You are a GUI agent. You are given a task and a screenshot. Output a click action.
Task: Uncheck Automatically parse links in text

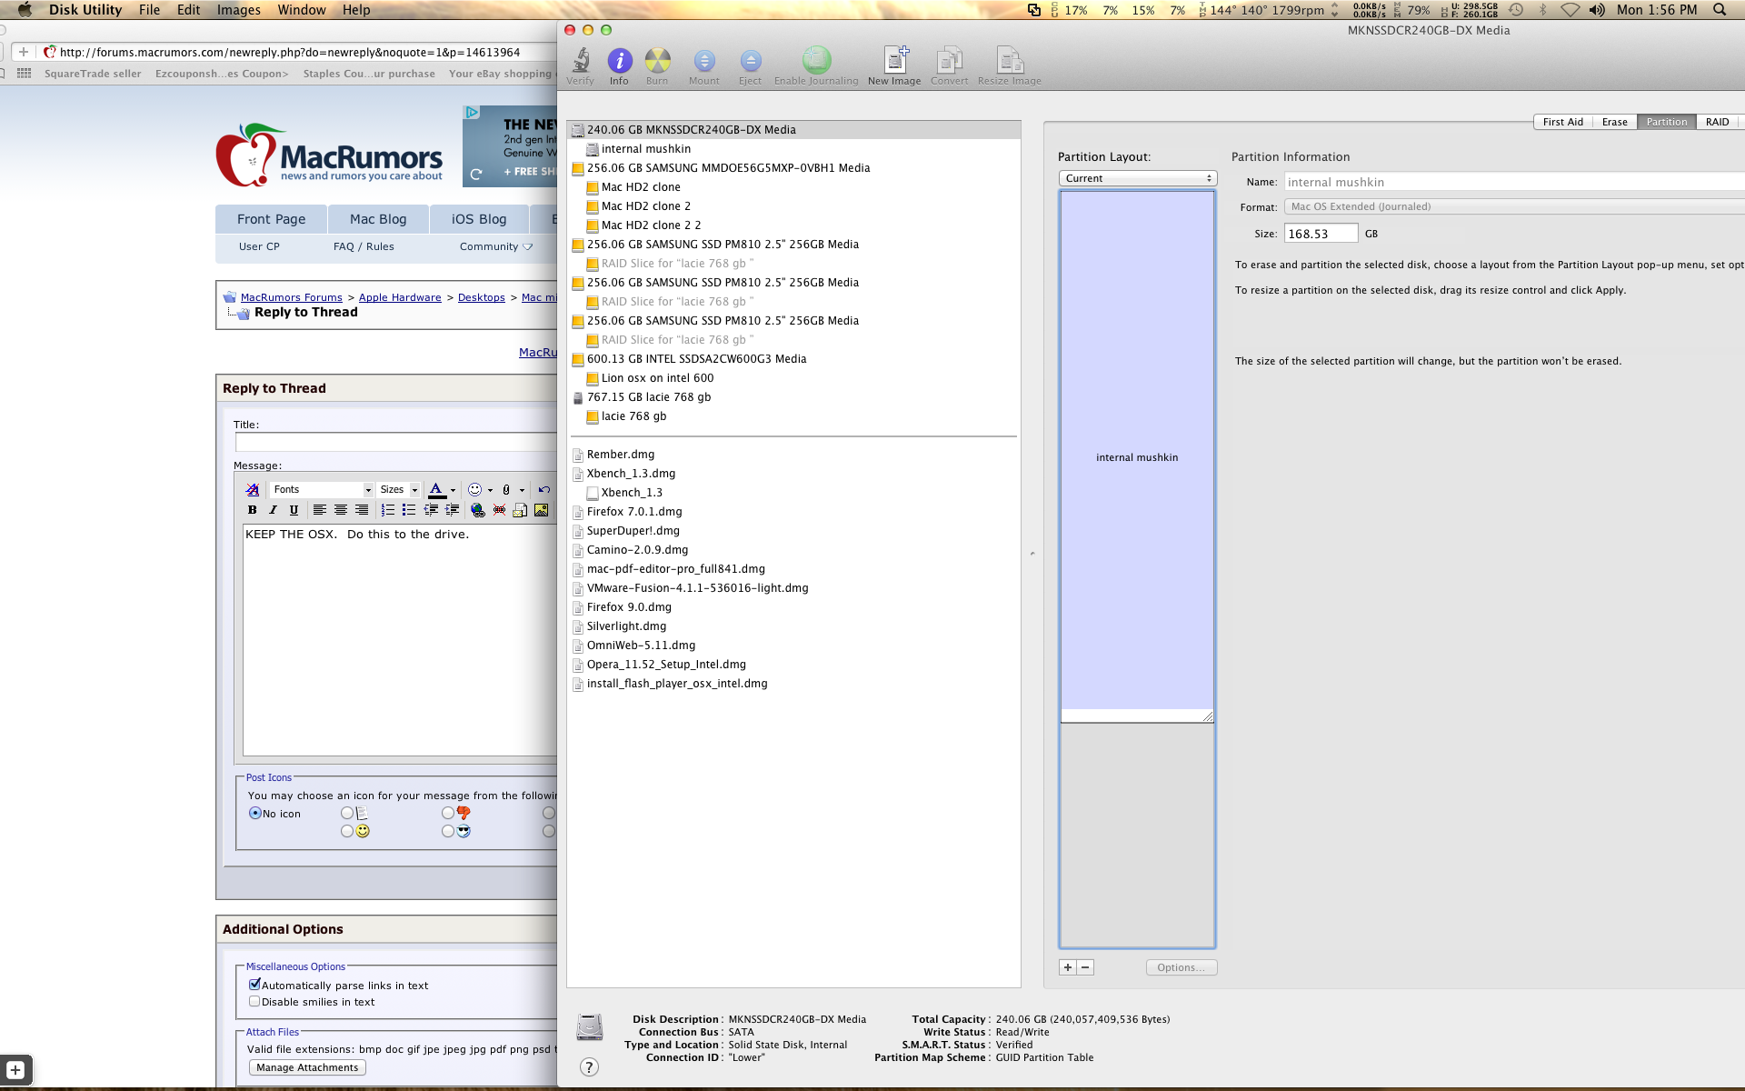click(x=254, y=985)
